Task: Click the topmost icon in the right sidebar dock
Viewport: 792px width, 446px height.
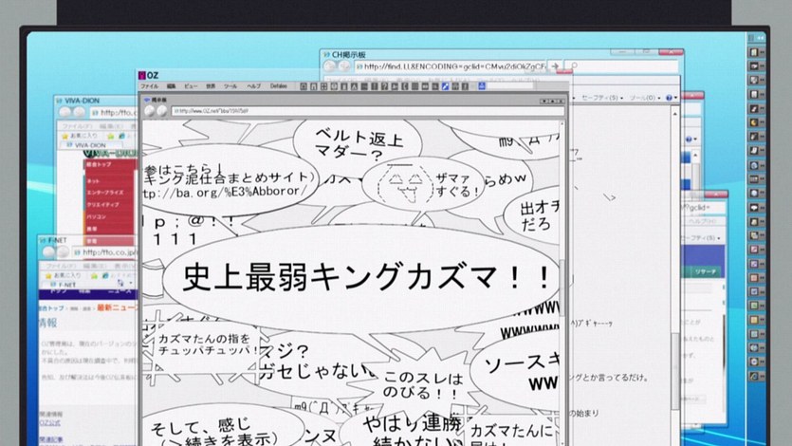Action: pos(755,50)
